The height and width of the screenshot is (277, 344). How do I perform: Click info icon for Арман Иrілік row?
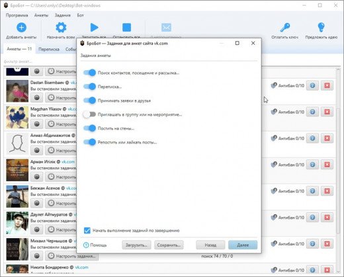312,165
